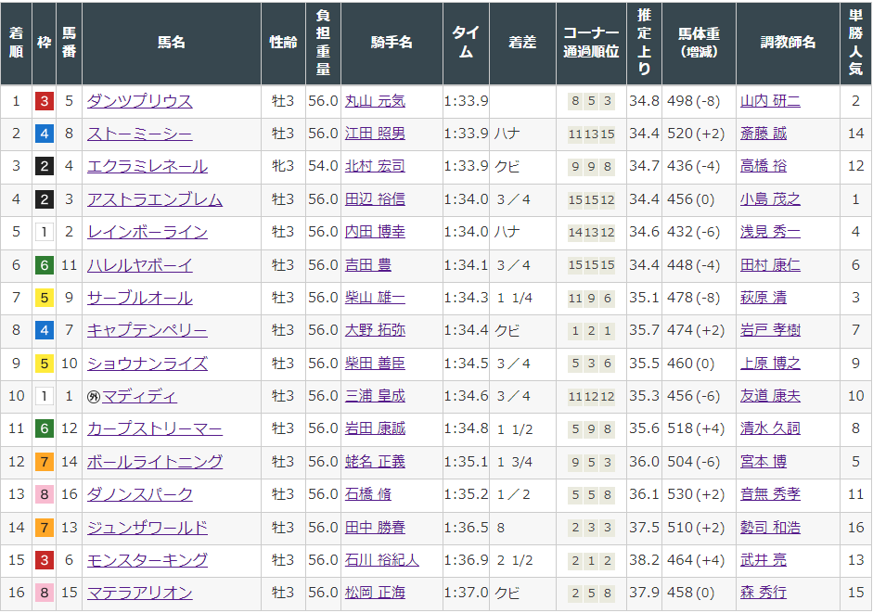This screenshot has height=613, width=873.
Task: Open trainer link 浅見 秀一
Action: point(770,232)
